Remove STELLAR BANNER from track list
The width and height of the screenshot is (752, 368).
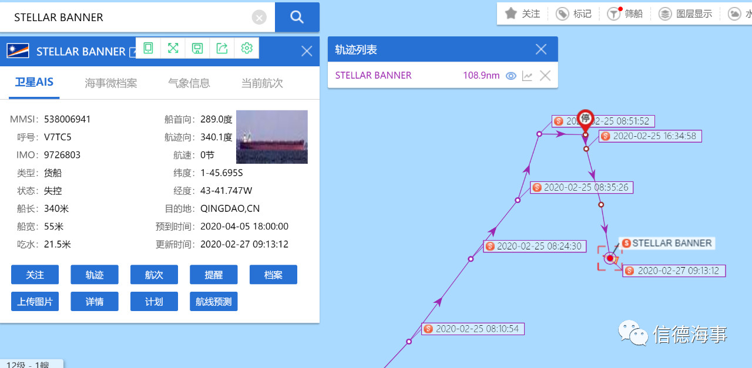[545, 76]
